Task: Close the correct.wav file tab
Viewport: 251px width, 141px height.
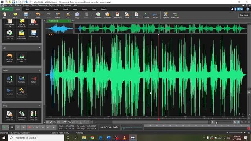Action: [69, 21]
